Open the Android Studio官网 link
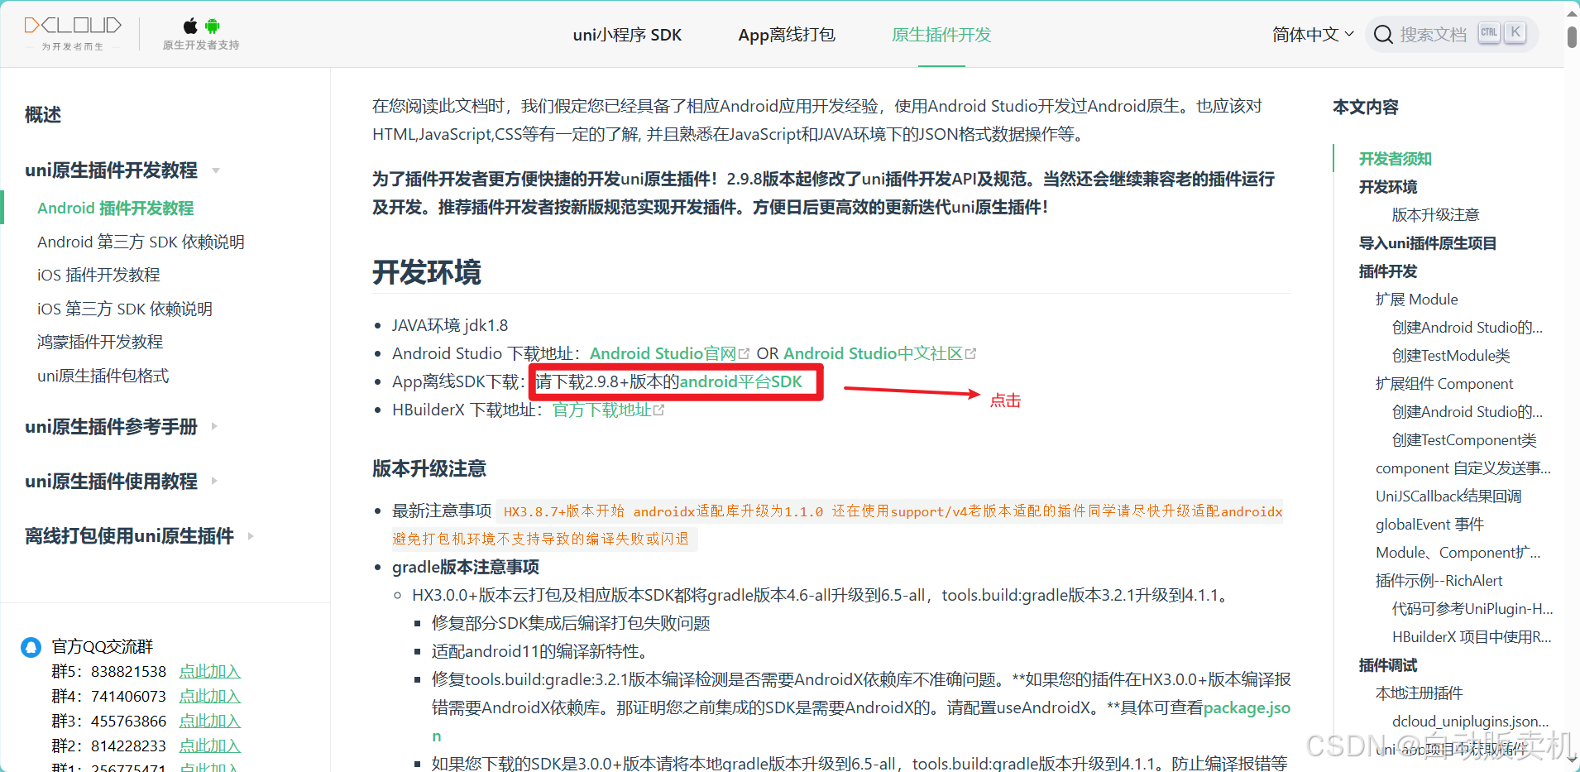Image resolution: width=1580 pixels, height=772 pixels. coord(663,354)
